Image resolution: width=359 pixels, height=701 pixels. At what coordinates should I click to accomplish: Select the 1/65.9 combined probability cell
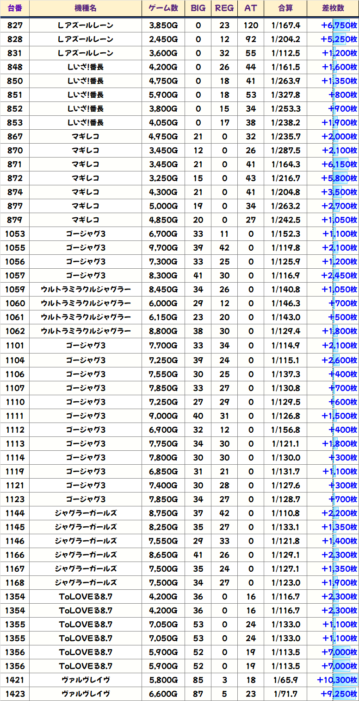click(285, 680)
